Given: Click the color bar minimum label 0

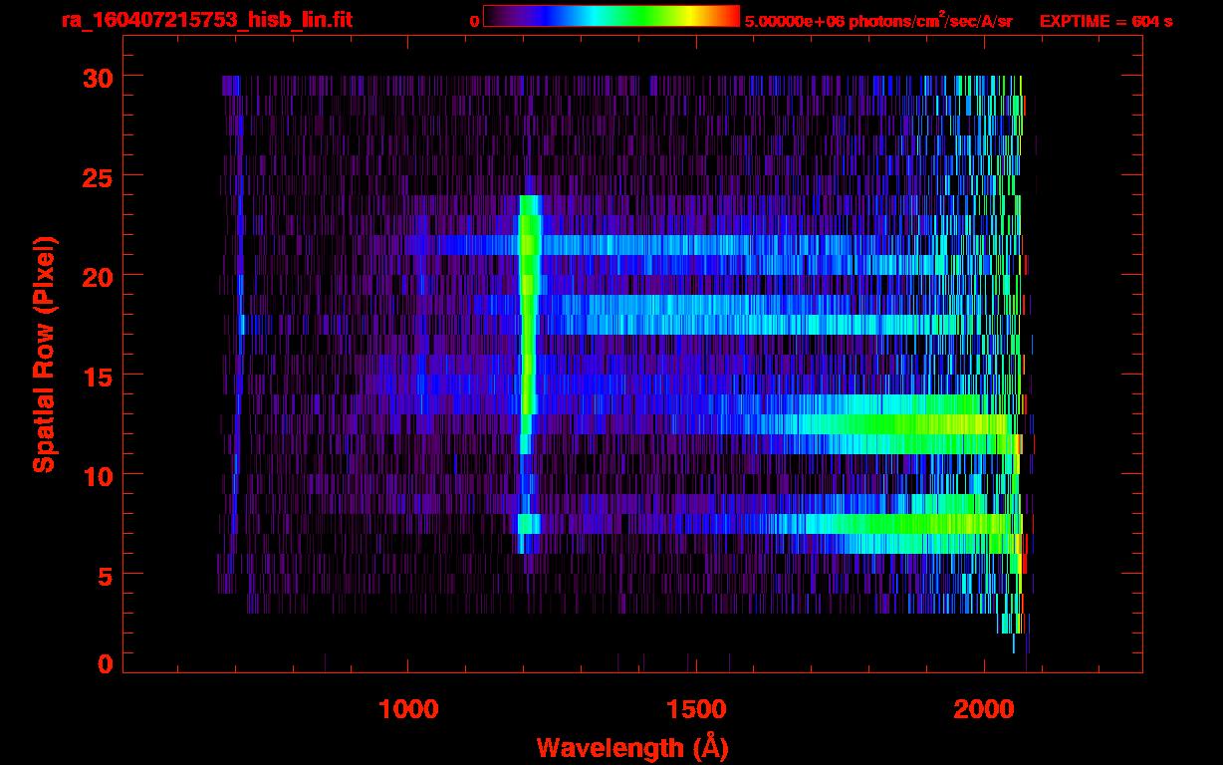Looking at the screenshot, I should (x=474, y=21).
